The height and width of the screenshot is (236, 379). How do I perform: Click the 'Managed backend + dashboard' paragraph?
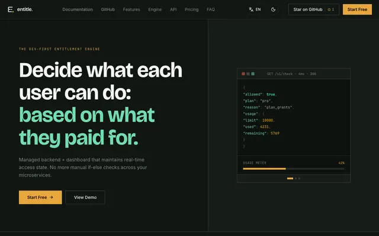pos(83,168)
